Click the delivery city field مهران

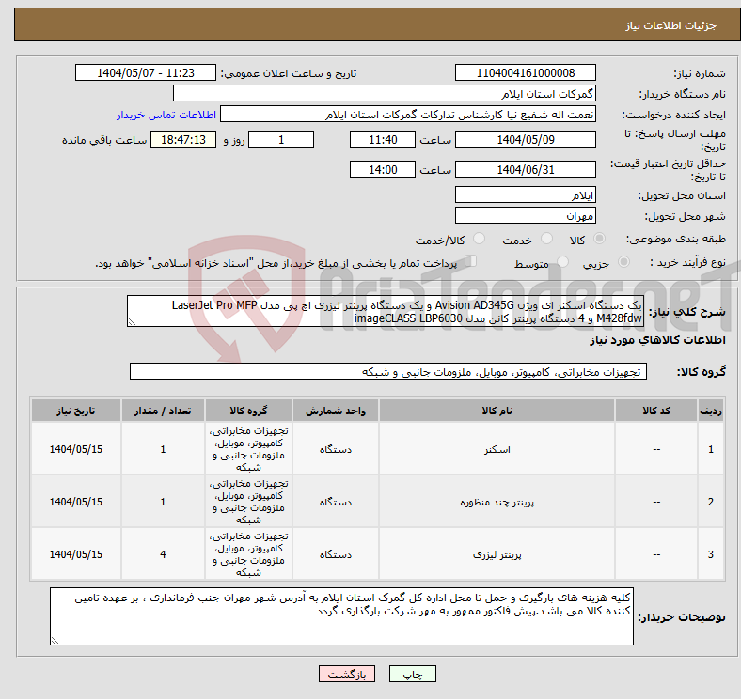click(525, 215)
